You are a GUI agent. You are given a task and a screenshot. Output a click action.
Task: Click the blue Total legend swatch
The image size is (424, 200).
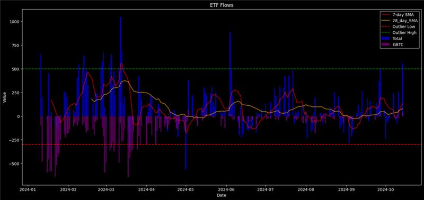[x=386, y=38]
